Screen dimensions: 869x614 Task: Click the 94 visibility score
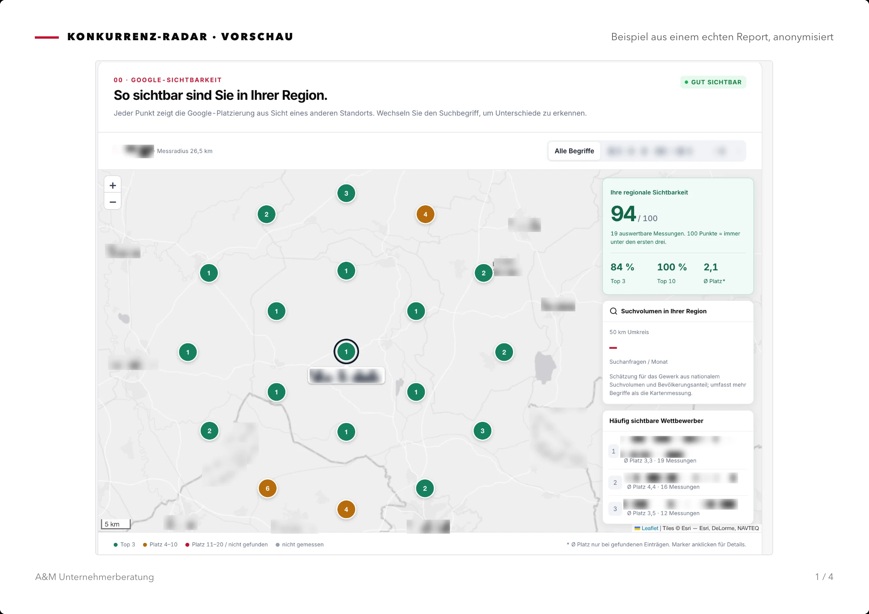point(623,213)
